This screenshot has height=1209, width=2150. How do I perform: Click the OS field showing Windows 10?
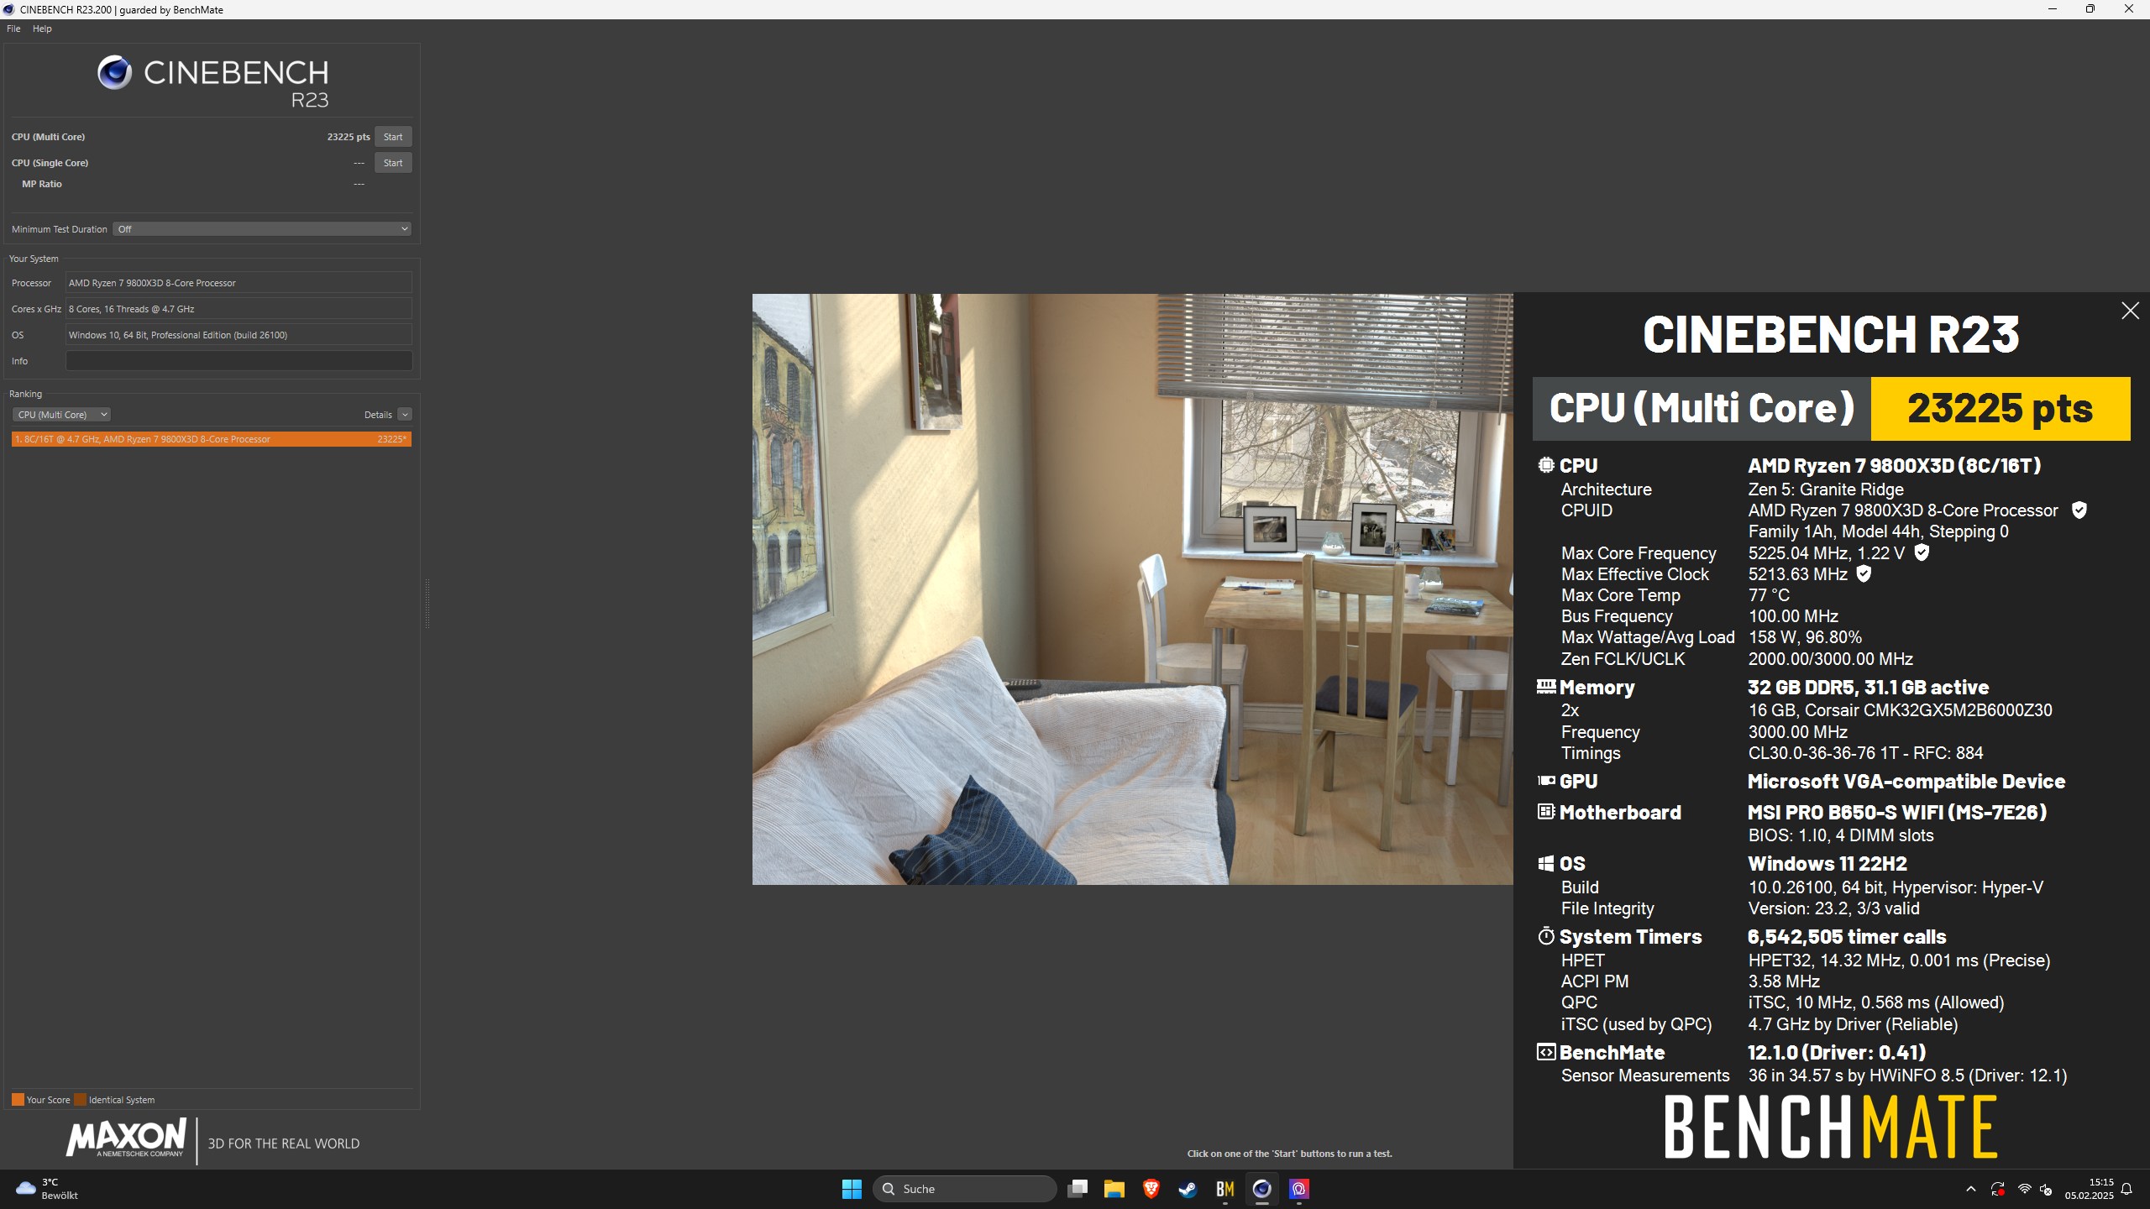239,335
